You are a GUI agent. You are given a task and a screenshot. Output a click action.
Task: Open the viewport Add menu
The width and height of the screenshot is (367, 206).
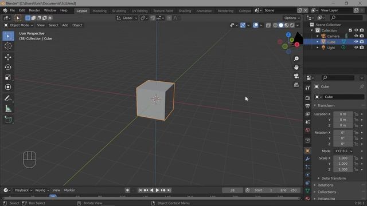65,25
